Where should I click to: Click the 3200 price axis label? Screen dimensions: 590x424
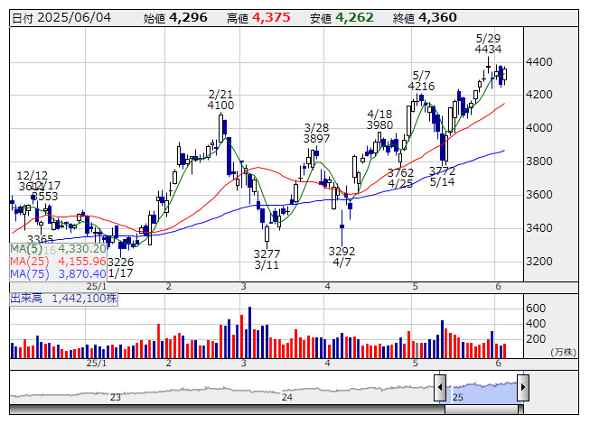(x=538, y=262)
